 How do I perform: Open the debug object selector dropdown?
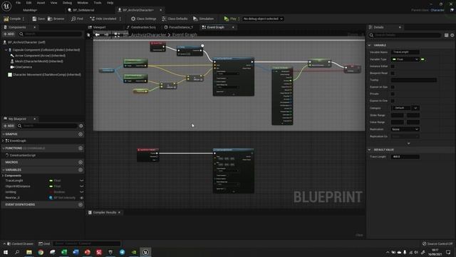263,19
